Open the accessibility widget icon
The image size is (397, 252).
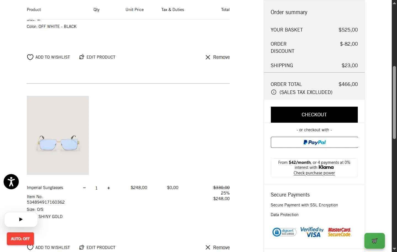click(11, 182)
